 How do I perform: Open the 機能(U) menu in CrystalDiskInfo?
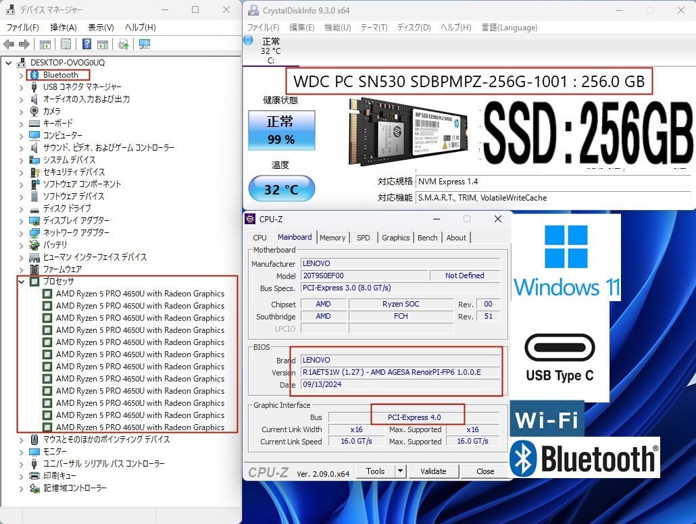pyautogui.click(x=337, y=28)
